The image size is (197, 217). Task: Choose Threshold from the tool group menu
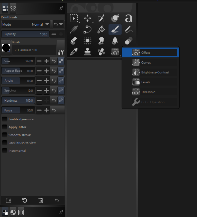pyautogui.click(x=150, y=92)
